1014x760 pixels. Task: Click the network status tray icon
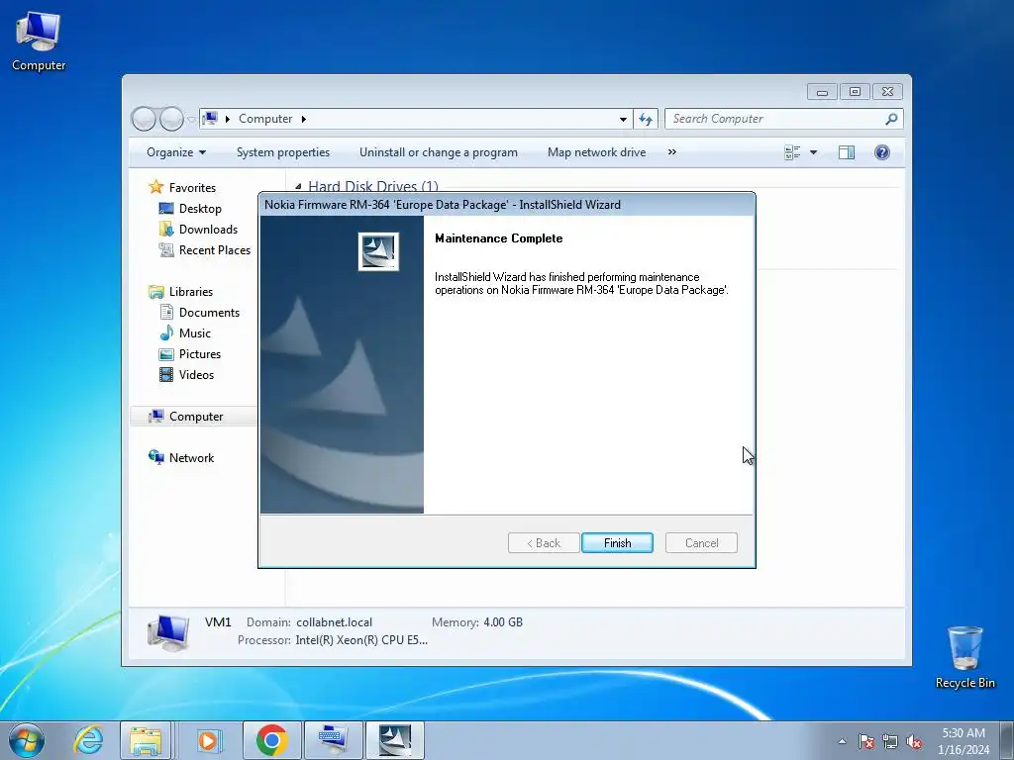(890, 741)
